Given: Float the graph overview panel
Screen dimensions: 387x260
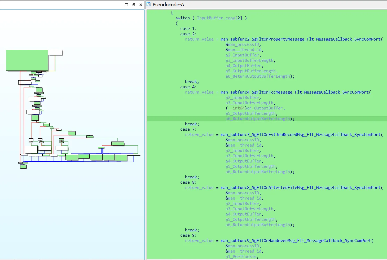Looking at the screenshot, I should pos(134,5).
